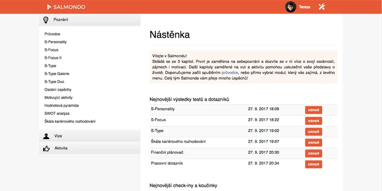This screenshot has height=191, width=382.
Task: Click date 27. 9. 2017 18:22
Action: pyautogui.click(x=263, y=120)
